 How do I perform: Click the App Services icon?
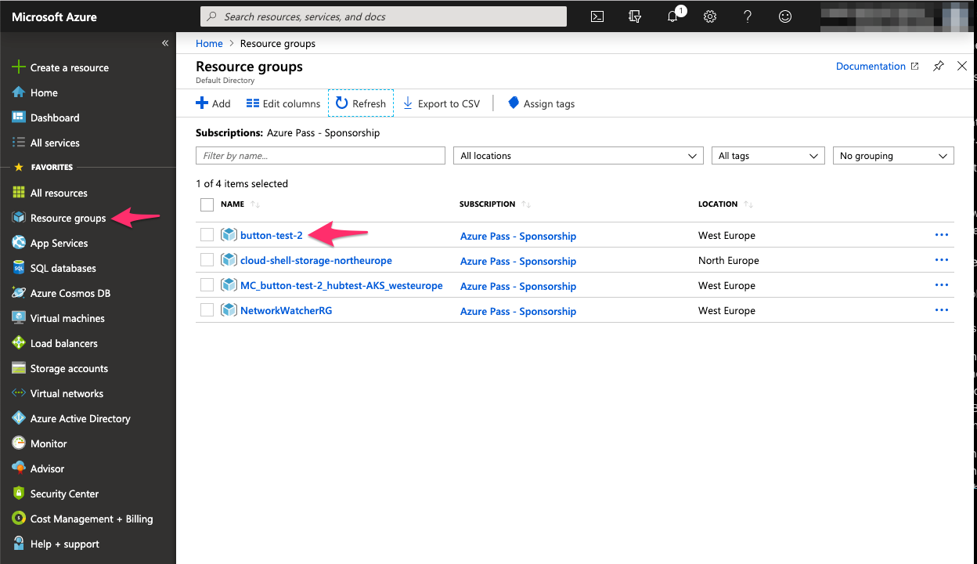coord(19,243)
